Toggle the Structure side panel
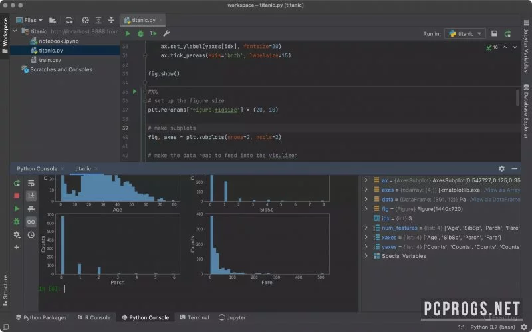 coord(5,290)
